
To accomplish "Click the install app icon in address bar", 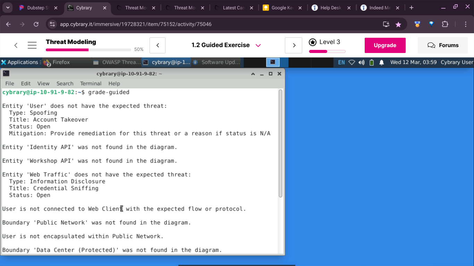I will pos(386,24).
